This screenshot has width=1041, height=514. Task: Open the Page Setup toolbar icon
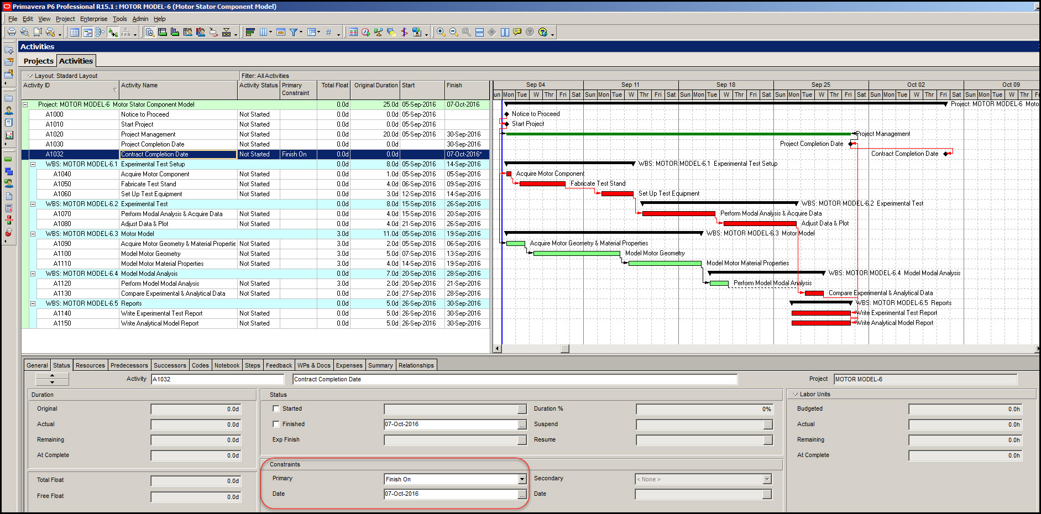pos(38,32)
